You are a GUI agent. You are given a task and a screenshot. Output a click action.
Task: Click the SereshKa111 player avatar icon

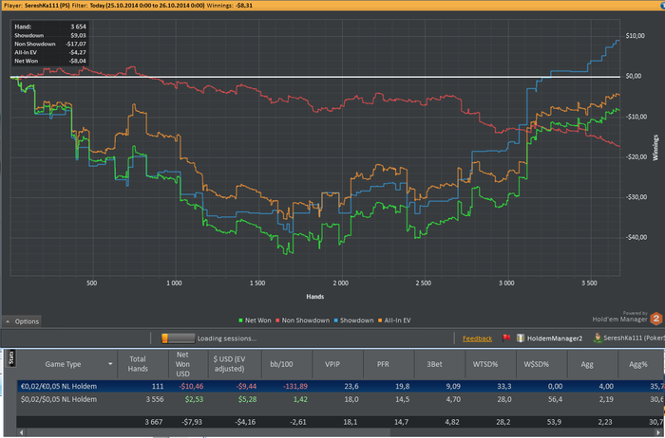(598, 338)
